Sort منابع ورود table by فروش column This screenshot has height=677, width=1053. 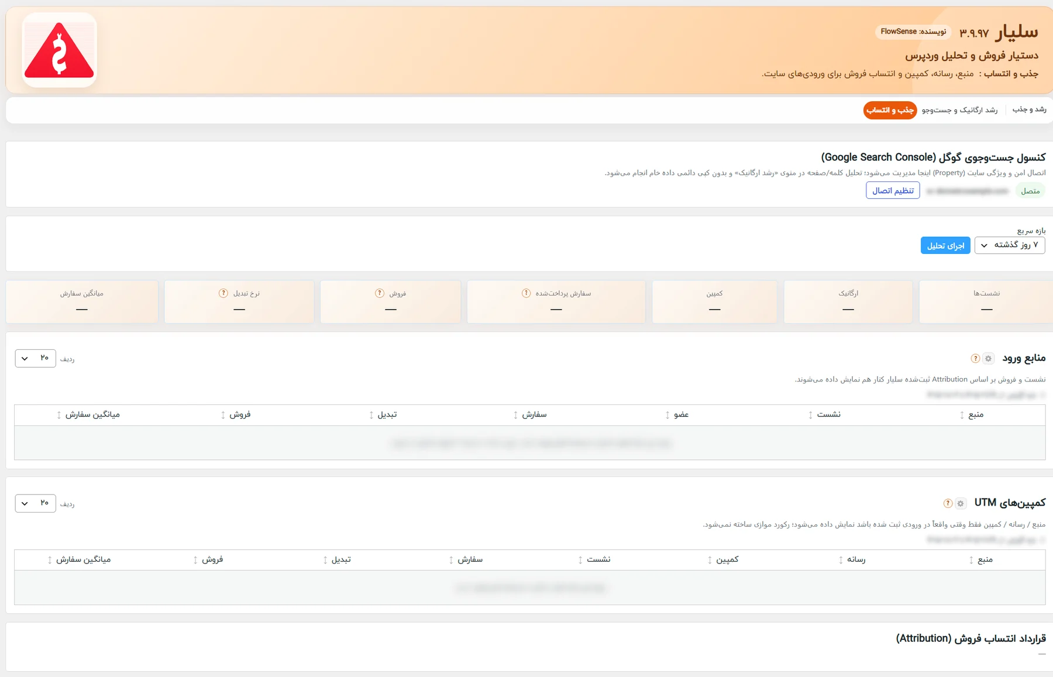point(236,415)
